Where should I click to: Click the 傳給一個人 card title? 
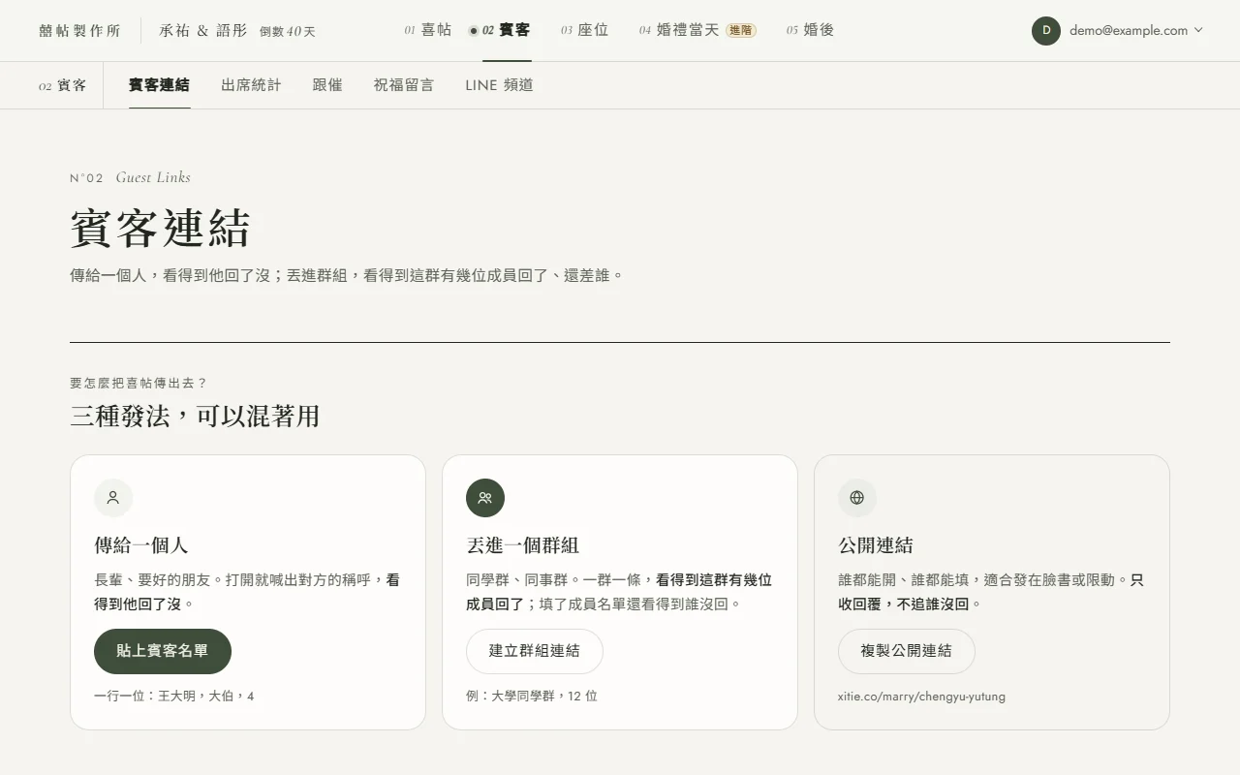pos(141,545)
